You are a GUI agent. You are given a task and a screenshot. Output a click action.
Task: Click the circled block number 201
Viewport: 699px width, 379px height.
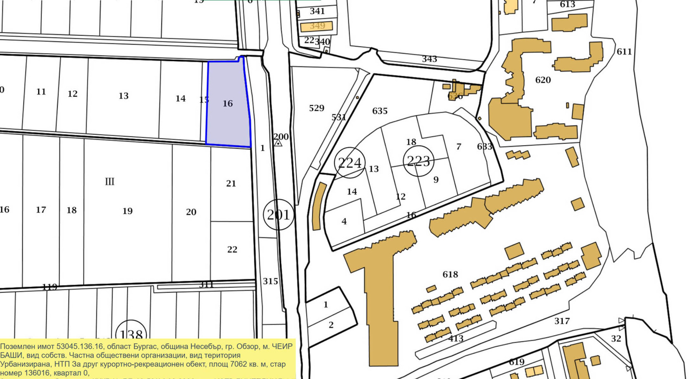point(278,215)
